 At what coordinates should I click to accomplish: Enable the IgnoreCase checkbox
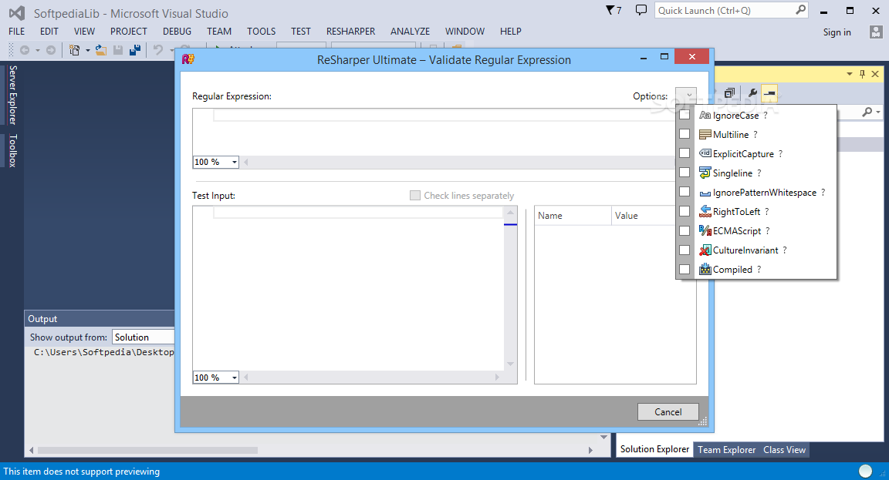684,114
